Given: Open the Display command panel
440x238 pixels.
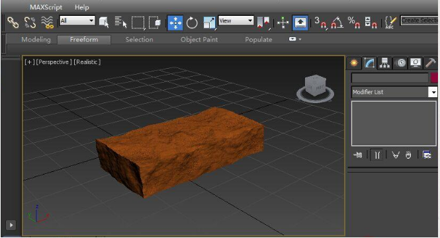Looking at the screenshot, I should click(x=416, y=63).
